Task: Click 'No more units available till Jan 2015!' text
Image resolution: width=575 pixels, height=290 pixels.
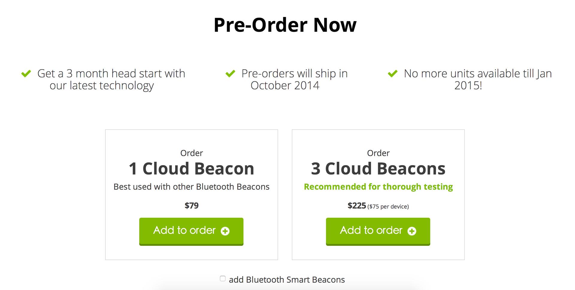Action: click(477, 80)
